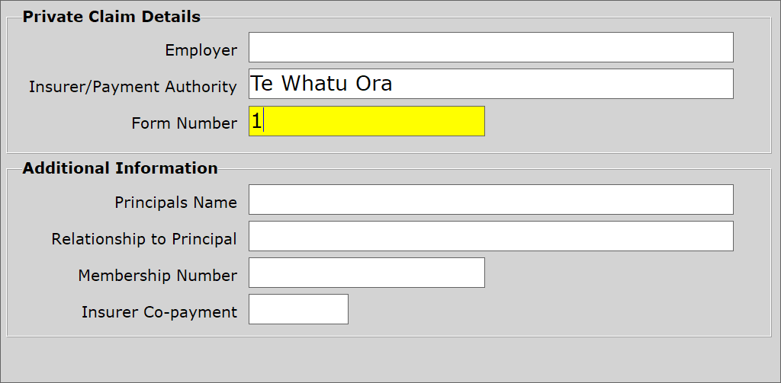This screenshot has height=383, width=781.
Task: Click the 'Membership Number' label text
Action: click(157, 276)
